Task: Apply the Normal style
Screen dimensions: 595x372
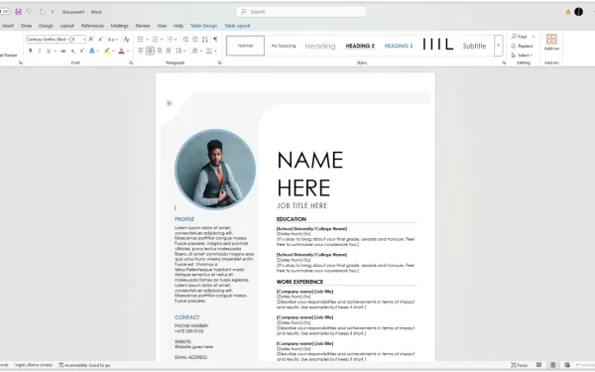Action: [x=245, y=46]
